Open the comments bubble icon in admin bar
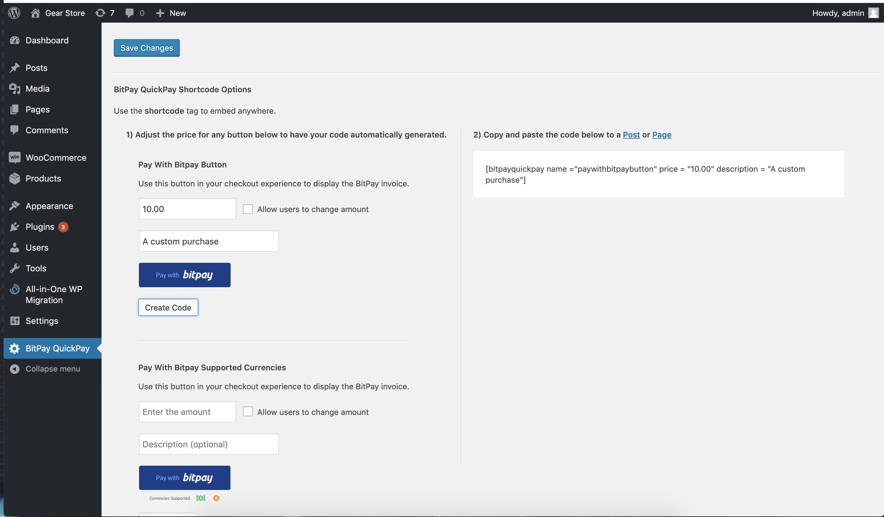 (129, 13)
